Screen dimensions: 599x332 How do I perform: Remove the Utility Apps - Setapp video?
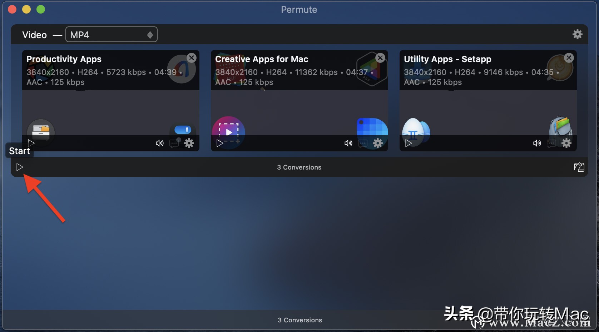click(569, 58)
